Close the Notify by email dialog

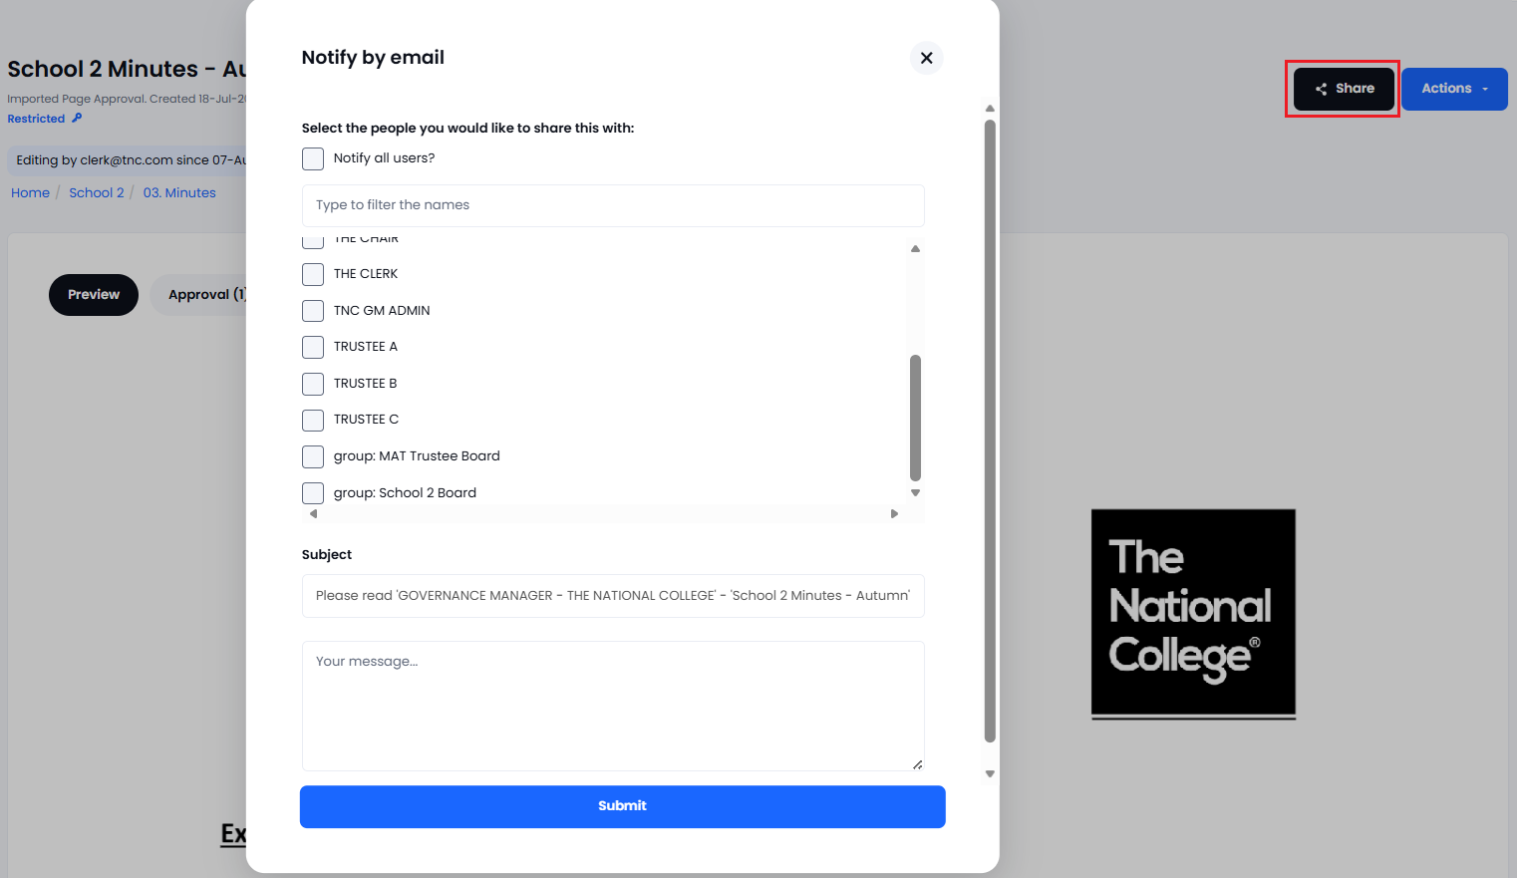pyautogui.click(x=926, y=58)
